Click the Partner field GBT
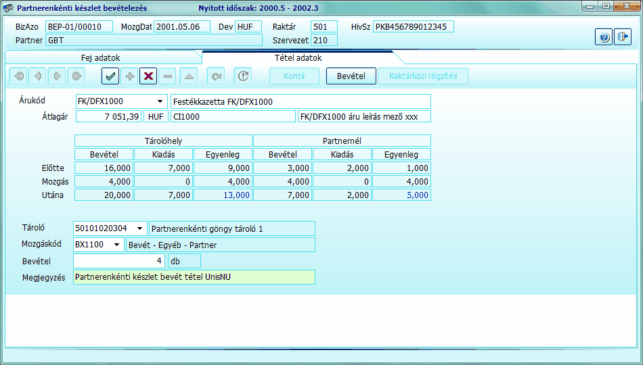Screen dimensions: 643x365 (154, 40)
